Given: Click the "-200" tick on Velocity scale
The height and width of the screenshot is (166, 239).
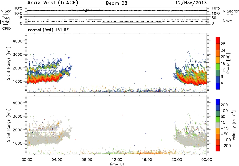Looking at the screenshot, I should point(226,146).
